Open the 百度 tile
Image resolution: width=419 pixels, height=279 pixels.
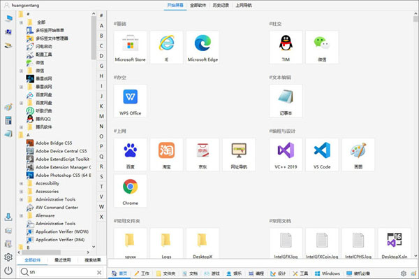[x=130, y=155]
